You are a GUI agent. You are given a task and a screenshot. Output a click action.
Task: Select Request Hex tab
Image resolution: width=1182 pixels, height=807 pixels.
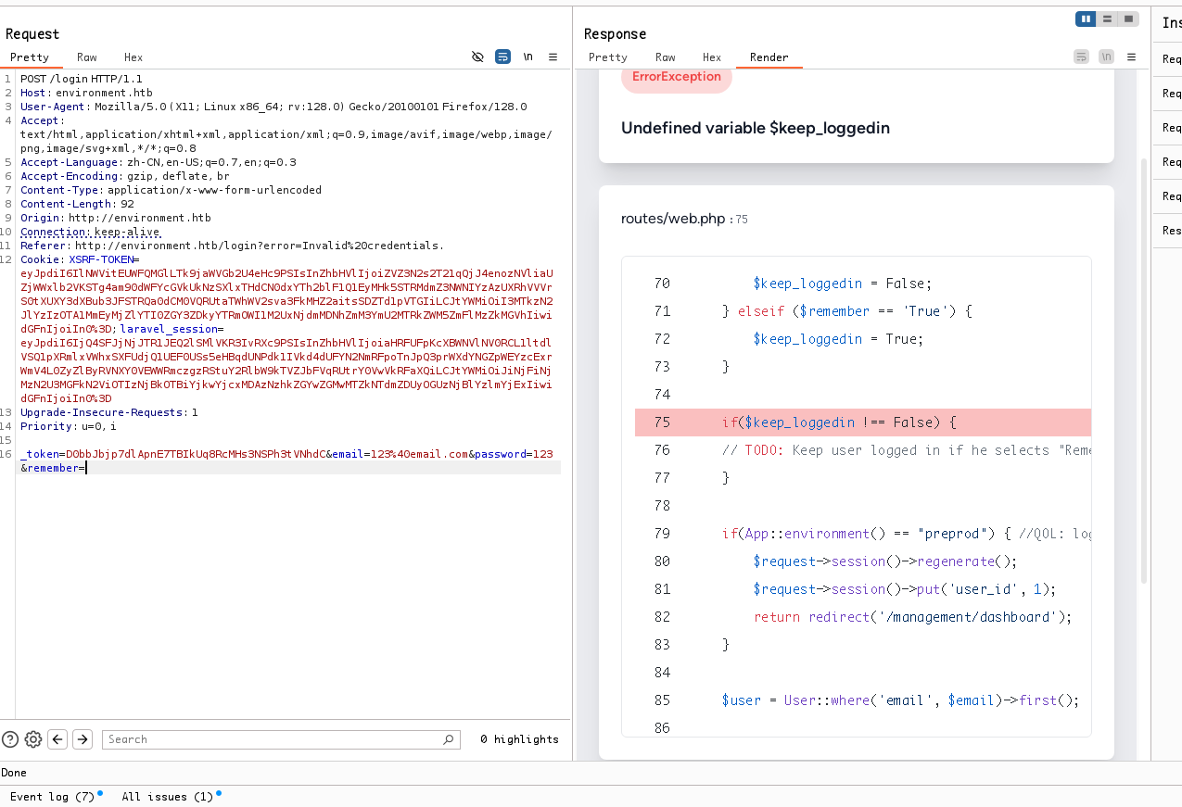133,57
